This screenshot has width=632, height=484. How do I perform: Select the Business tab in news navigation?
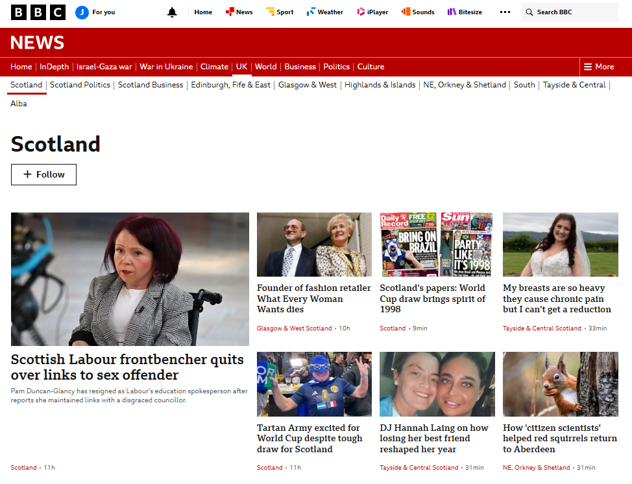pos(300,67)
